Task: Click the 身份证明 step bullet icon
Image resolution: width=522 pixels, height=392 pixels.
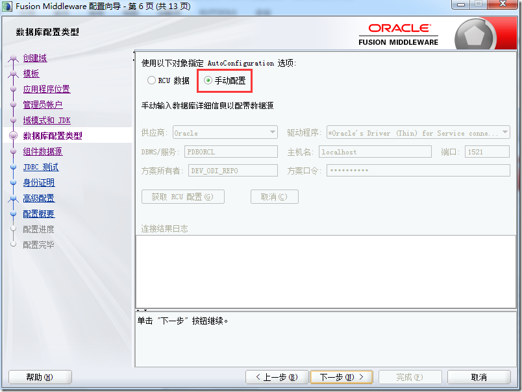Action: pyautogui.click(x=14, y=182)
